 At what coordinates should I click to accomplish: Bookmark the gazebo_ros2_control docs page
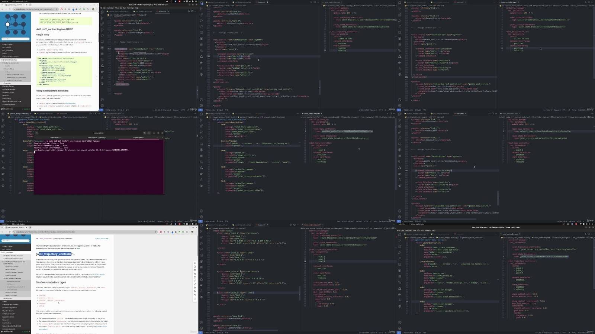[56, 9]
